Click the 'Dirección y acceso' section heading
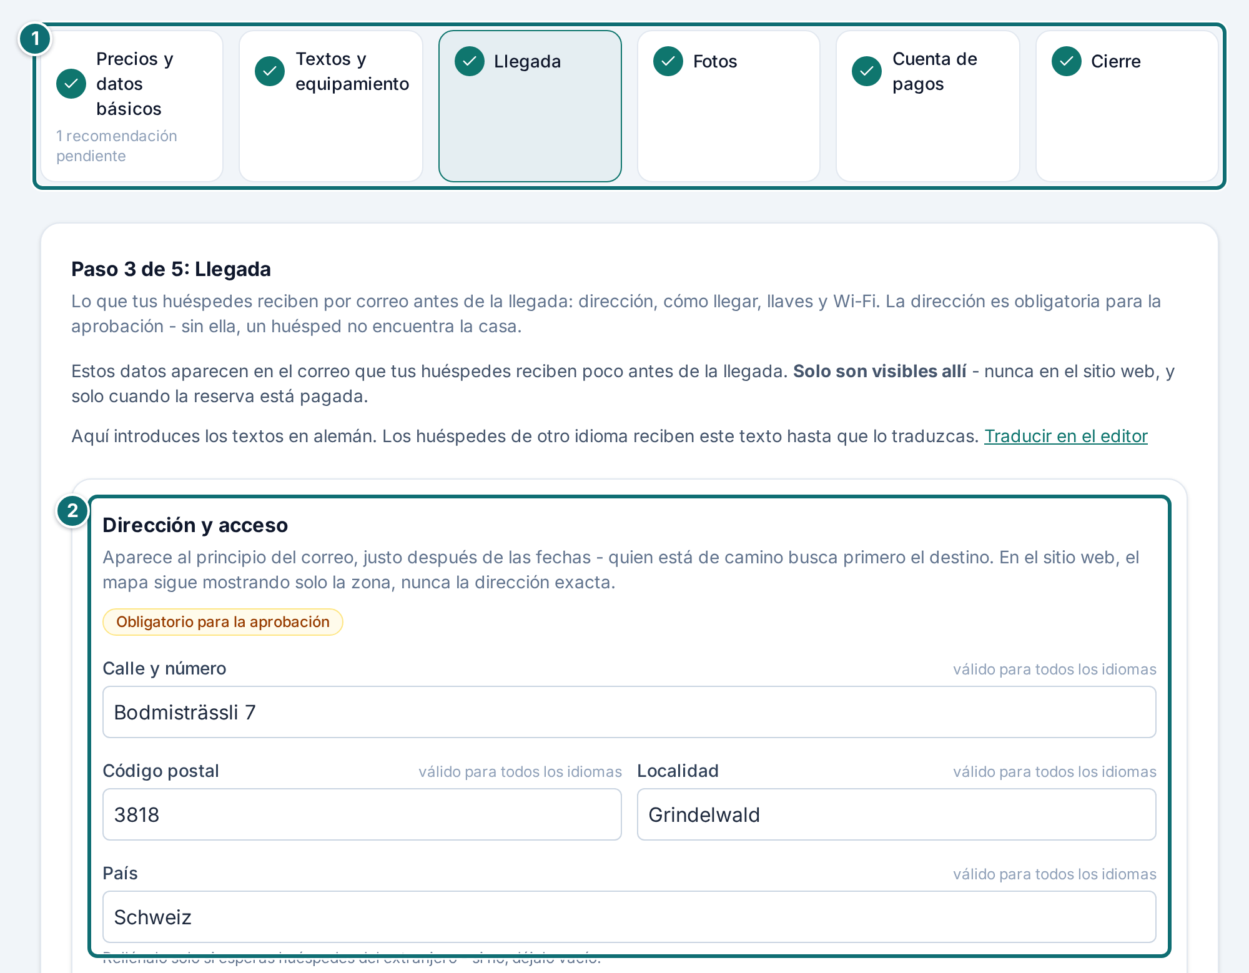 [195, 525]
